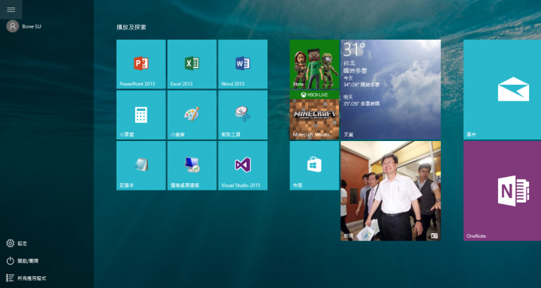Screen dimensions: 541x288
Task: Launch PowerPoint 2013 tile
Action: [141, 64]
